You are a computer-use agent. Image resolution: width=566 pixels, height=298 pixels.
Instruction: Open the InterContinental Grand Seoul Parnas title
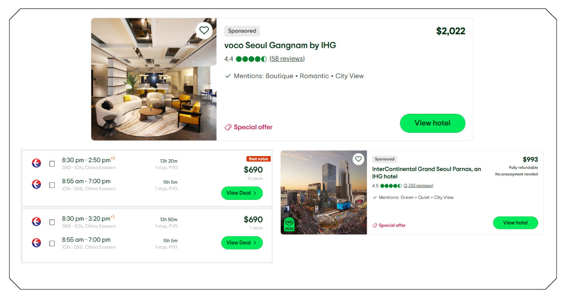pos(427,173)
